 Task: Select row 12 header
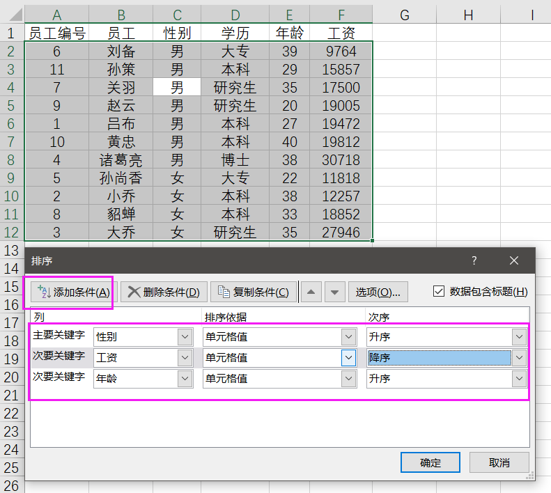[x=11, y=232]
